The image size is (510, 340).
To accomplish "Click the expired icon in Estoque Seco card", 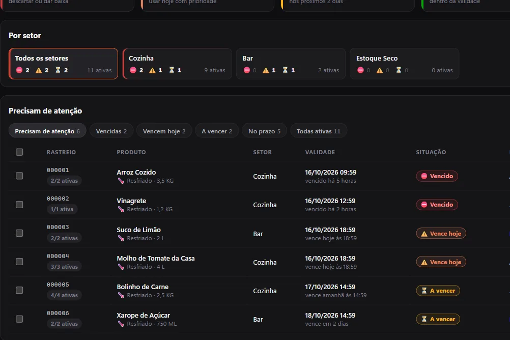I will pyautogui.click(x=360, y=70).
